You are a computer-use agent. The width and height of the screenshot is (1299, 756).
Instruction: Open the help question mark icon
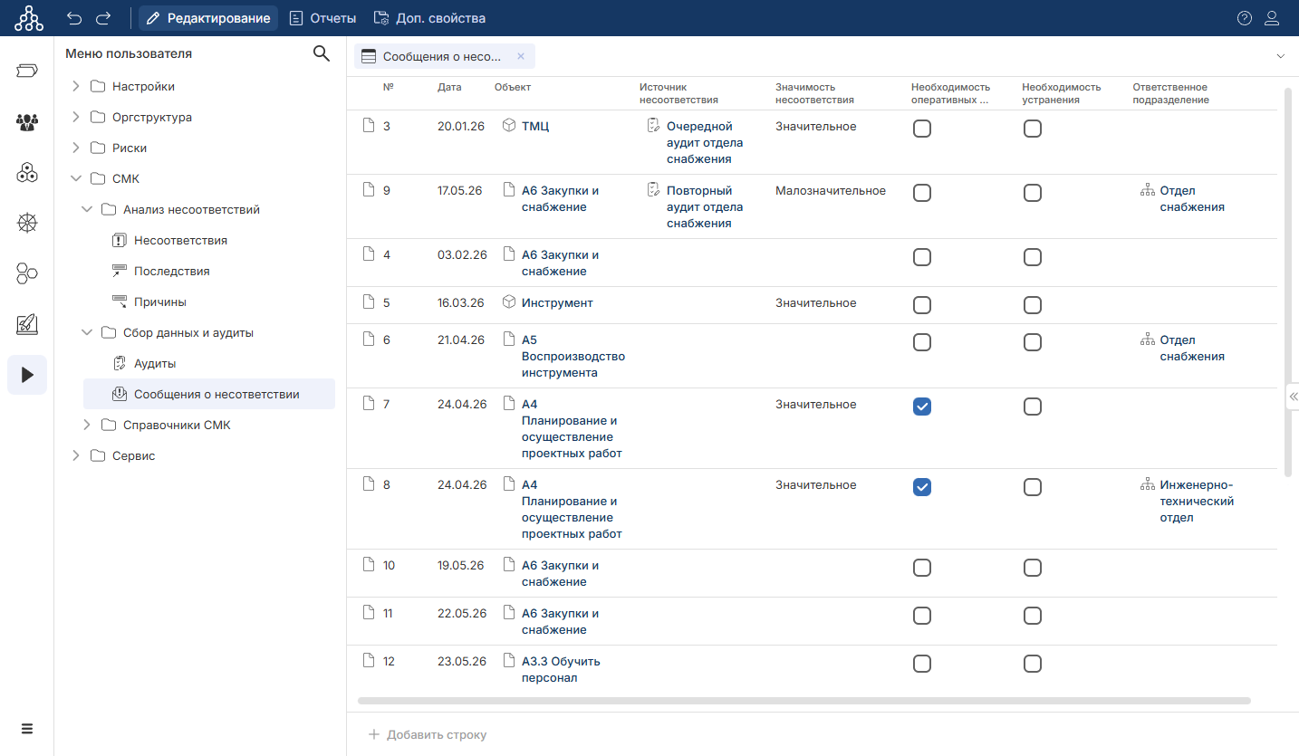click(1245, 18)
